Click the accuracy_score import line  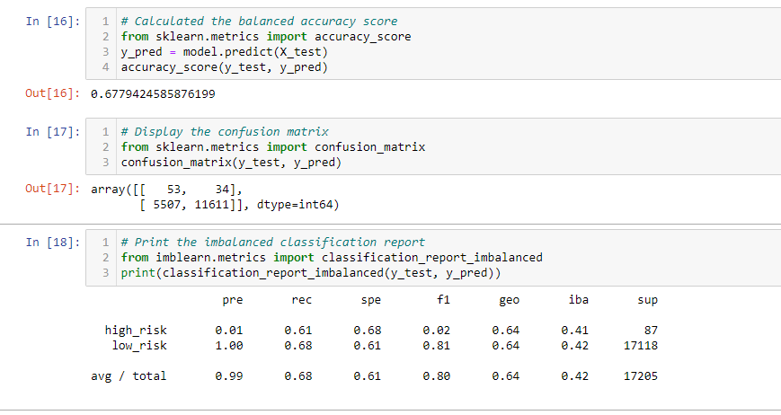(266, 37)
